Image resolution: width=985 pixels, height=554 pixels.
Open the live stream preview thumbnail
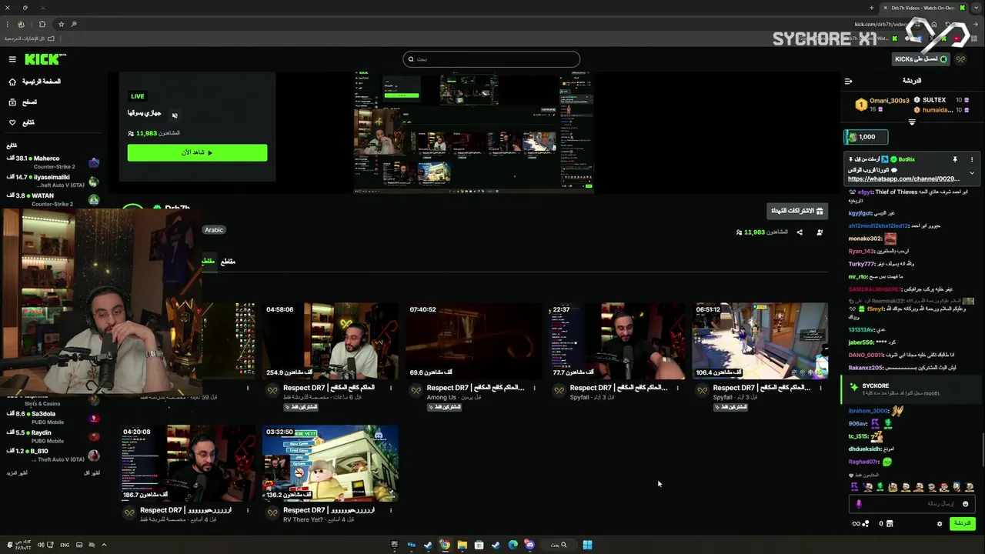pyautogui.click(x=473, y=132)
